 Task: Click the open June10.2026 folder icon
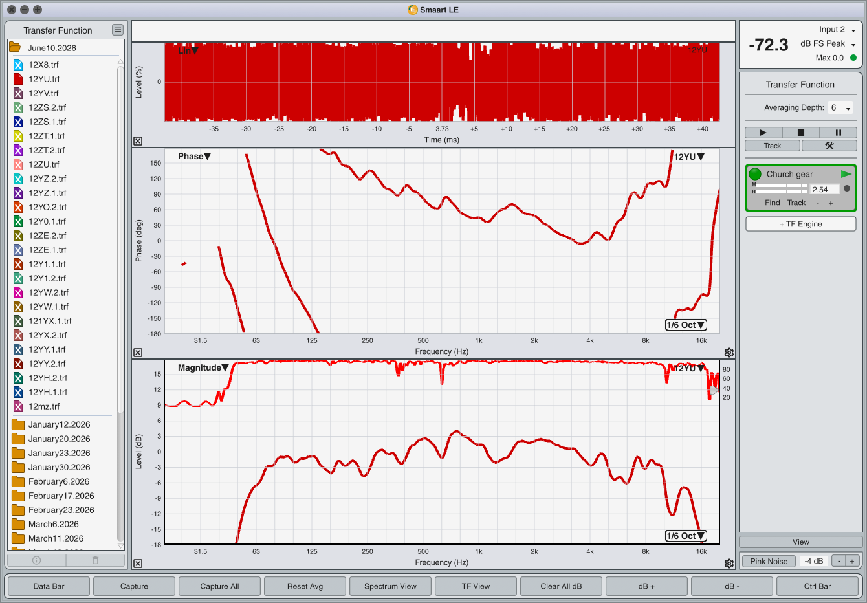(x=14, y=47)
